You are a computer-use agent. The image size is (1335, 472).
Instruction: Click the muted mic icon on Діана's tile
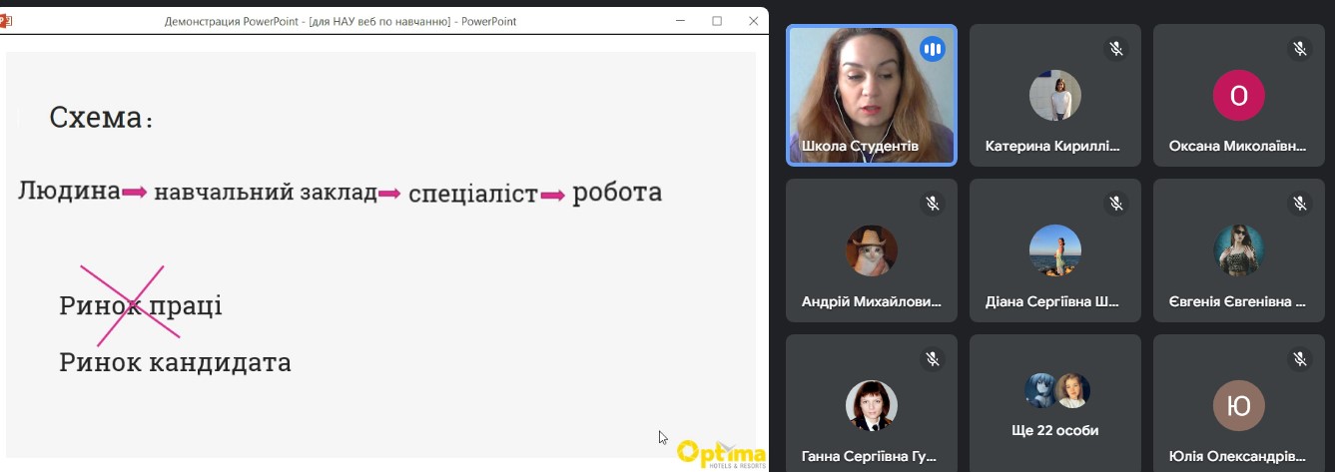coord(1115,204)
